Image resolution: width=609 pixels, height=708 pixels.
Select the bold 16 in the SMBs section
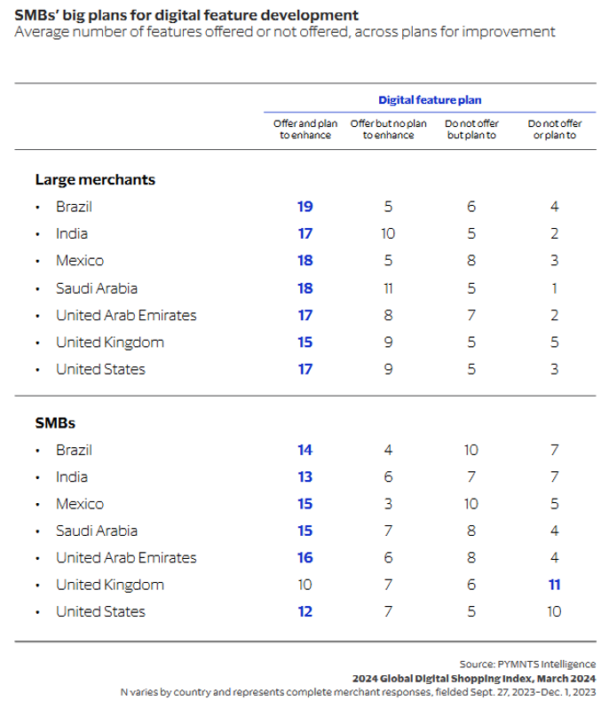(304, 558)
